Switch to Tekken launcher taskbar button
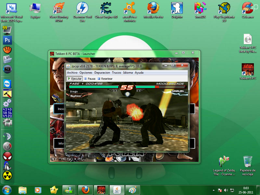 pos(101,190)
